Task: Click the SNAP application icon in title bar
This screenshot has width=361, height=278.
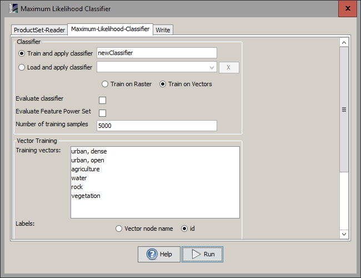Action: (x=13, y=8)
